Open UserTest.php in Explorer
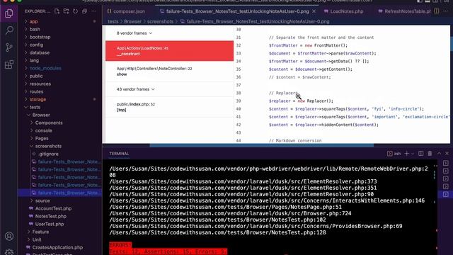 [x=50, y=224]
